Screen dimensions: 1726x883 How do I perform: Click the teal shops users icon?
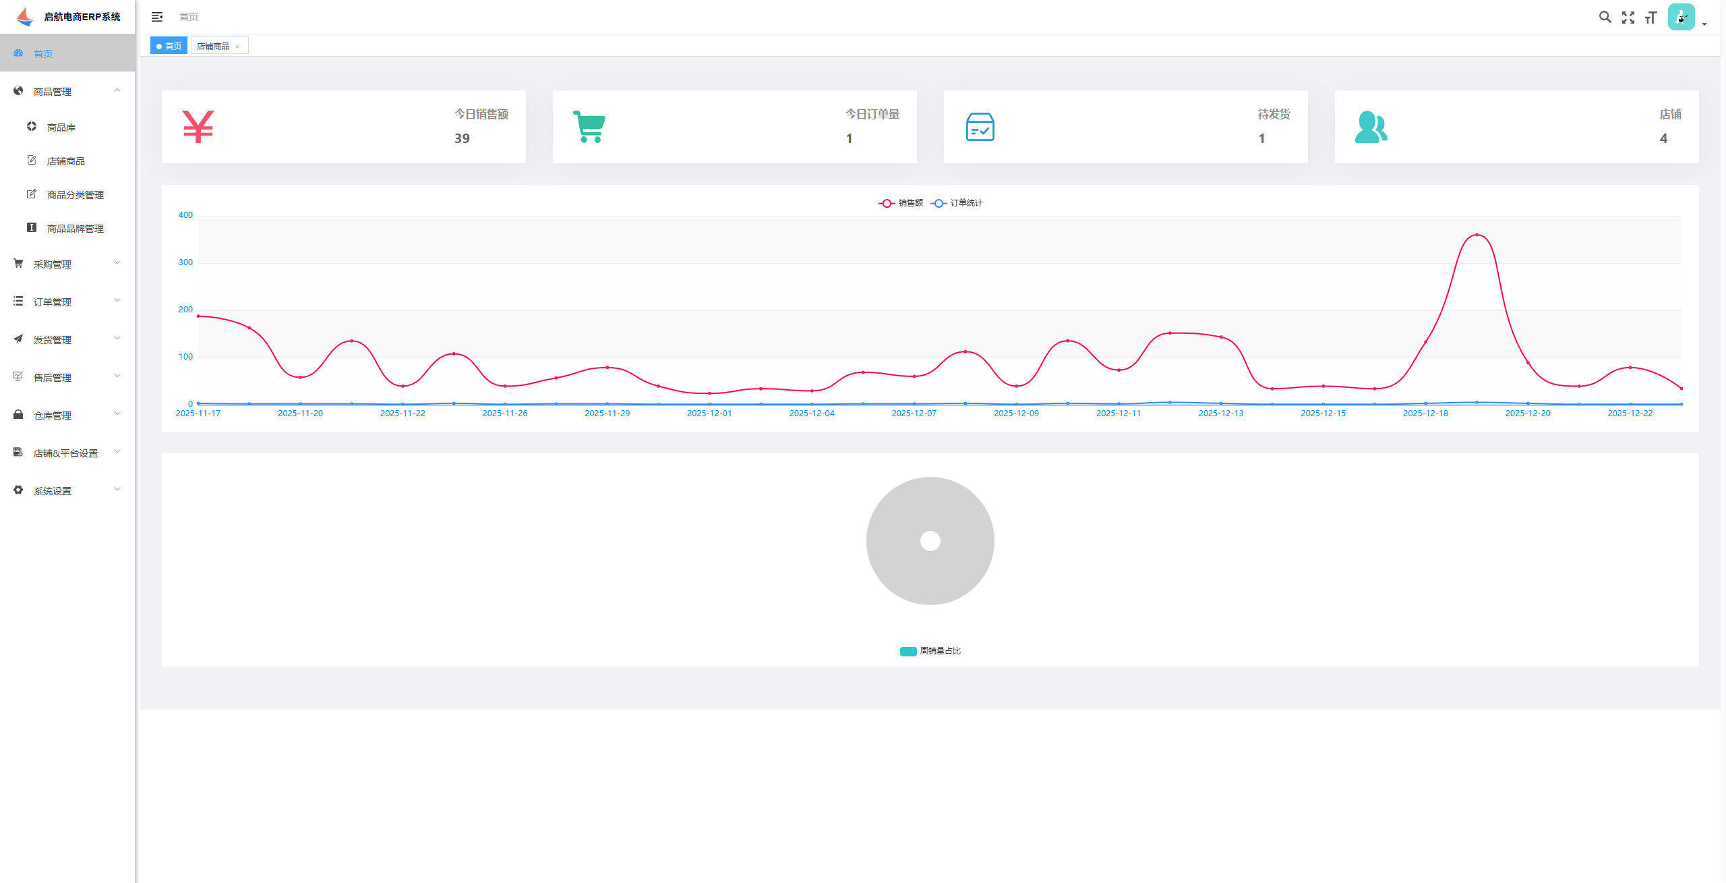click(1371, 127)
